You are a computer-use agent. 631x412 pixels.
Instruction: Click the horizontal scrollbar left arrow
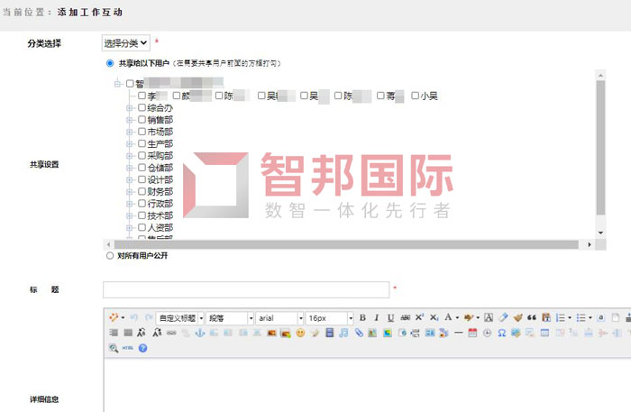tap(108, 244)
